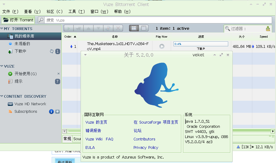Screen dimensions: 279x163
Task: Switch to the detailed list view toggle
Action: click(x=144, y=28)
